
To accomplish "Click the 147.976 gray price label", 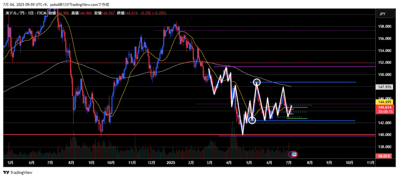I will [382, 87].
